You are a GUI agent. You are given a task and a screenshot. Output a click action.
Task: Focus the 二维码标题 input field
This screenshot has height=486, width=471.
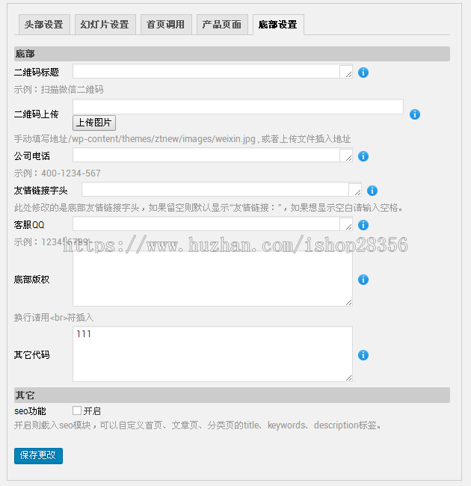coord(212,71)
